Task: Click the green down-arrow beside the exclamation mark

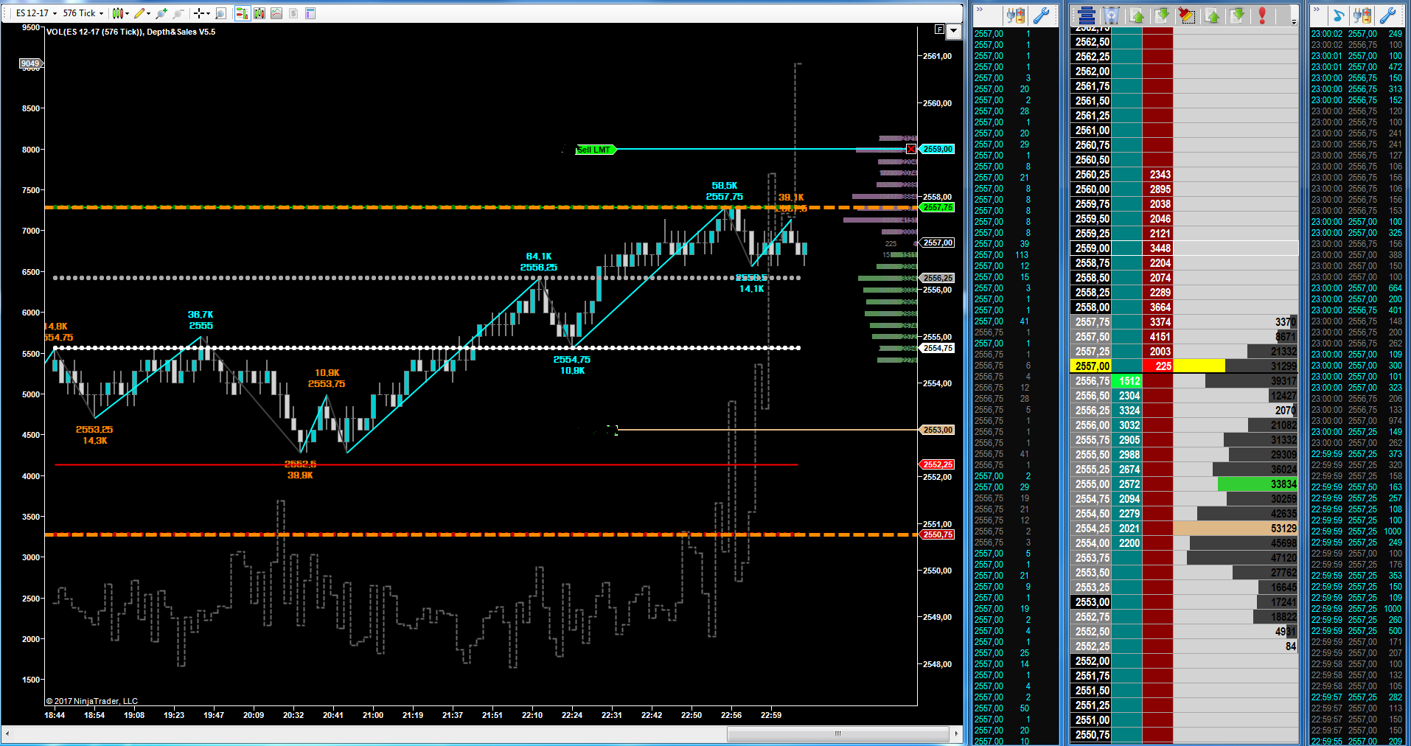Action: pos(1238,15)
